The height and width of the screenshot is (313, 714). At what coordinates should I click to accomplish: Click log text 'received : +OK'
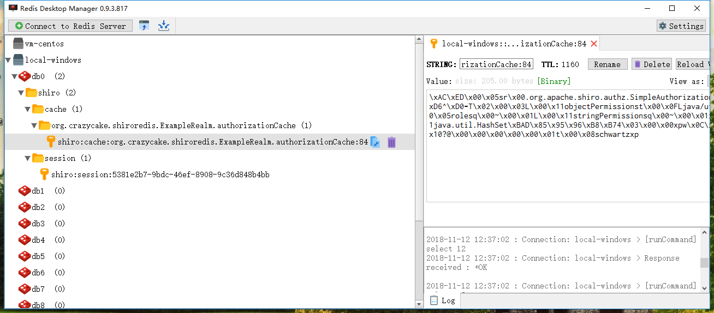click(x=457, y=267)
